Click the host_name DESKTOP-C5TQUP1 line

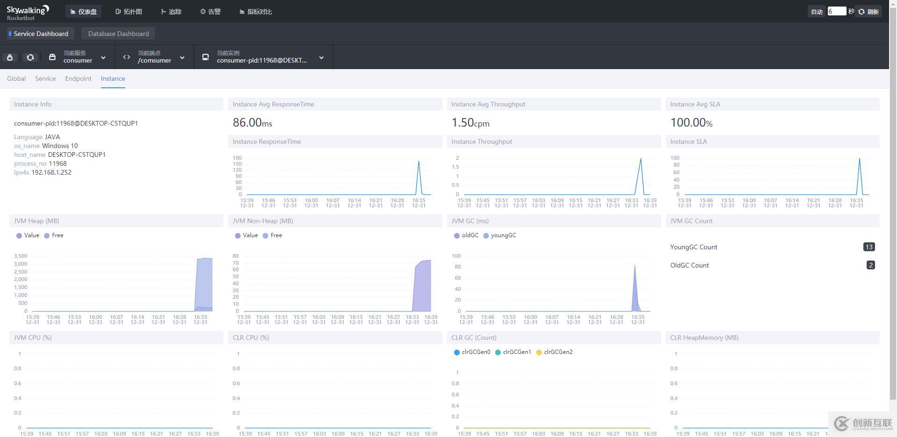60,155
